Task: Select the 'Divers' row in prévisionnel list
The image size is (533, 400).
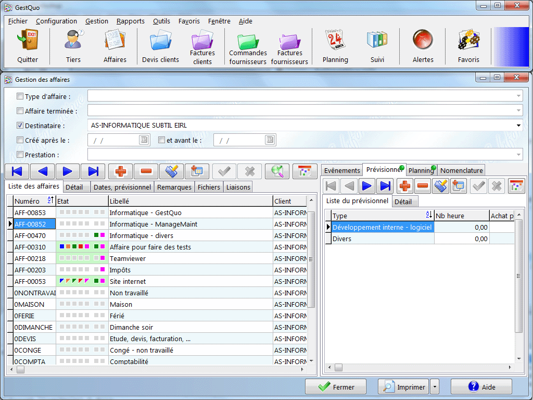Action: click(420, 239)
